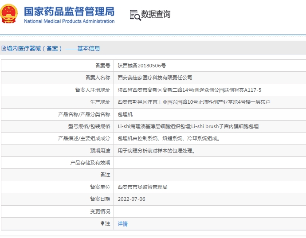Select 西安美佳家医疗科技有限责任公司
This screenshot has height=238, width=306.
tap(155, 78)
